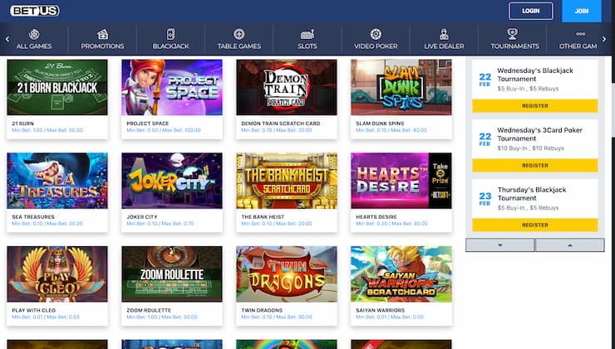Image resolution: width=615 pixels, height=349 pixels.
Task: Open the Zoom Roulette game thumbnail
Action: pos(172,274)
